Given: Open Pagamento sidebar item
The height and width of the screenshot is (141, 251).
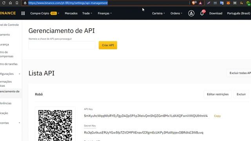Looking at the screenshot, I should pos(5,35).
